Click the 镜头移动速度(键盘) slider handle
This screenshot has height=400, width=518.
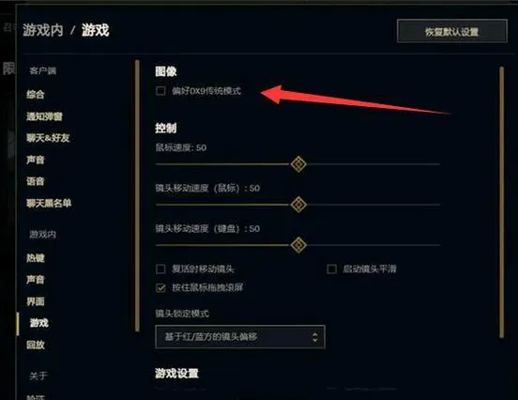coord(298,245)
